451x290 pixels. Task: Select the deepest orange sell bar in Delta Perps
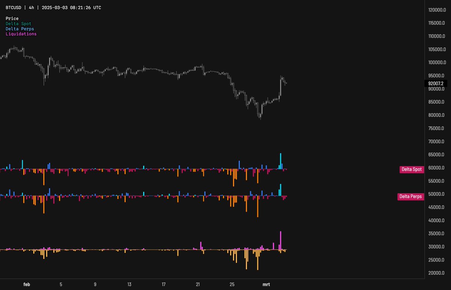coord(257,206)
